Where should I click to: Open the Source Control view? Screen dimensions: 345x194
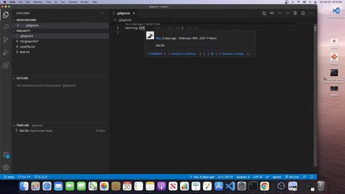(x=6, y=39)
